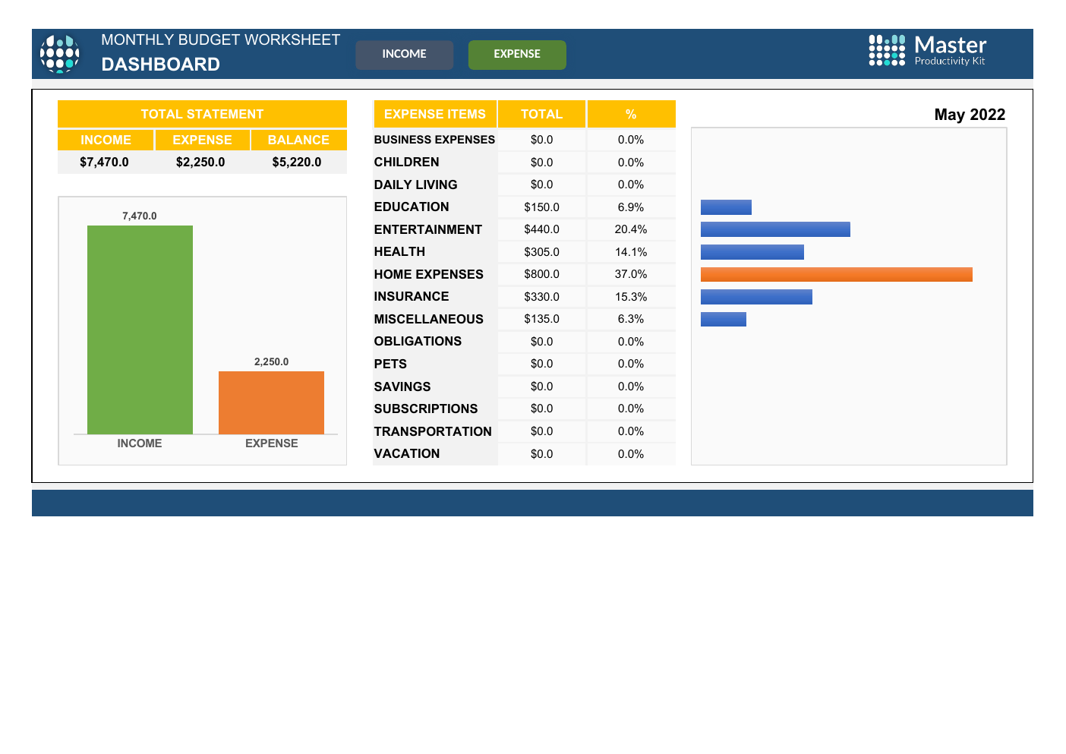1066x754 pixels.
Task: Click the $440.0 Entertainment total
Action: (x=541, y=229)
